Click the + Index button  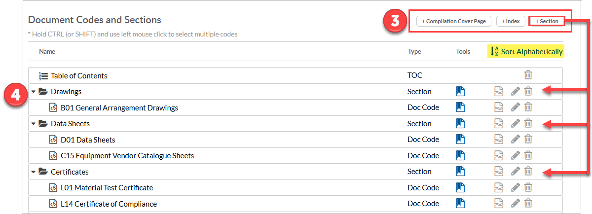click(x=510, y=21)
